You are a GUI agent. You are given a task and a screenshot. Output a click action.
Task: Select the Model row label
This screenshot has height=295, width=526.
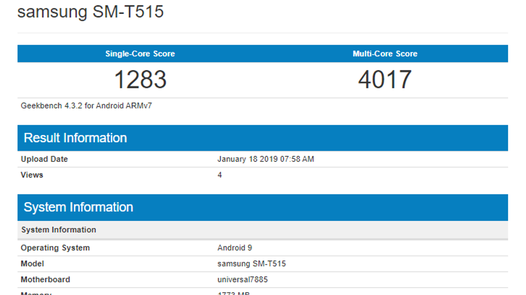click(x=32, y=264)
